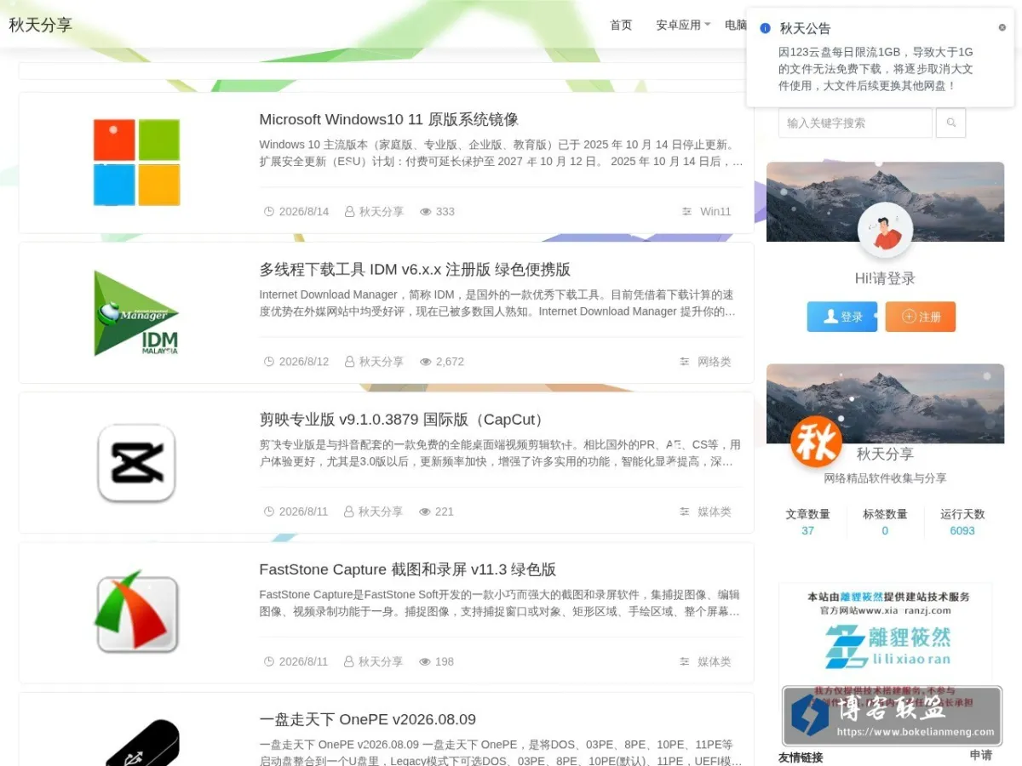Screen dimensions: 1022x766
Task: Click the category icon beside Win11
Action: pos(686,212)
